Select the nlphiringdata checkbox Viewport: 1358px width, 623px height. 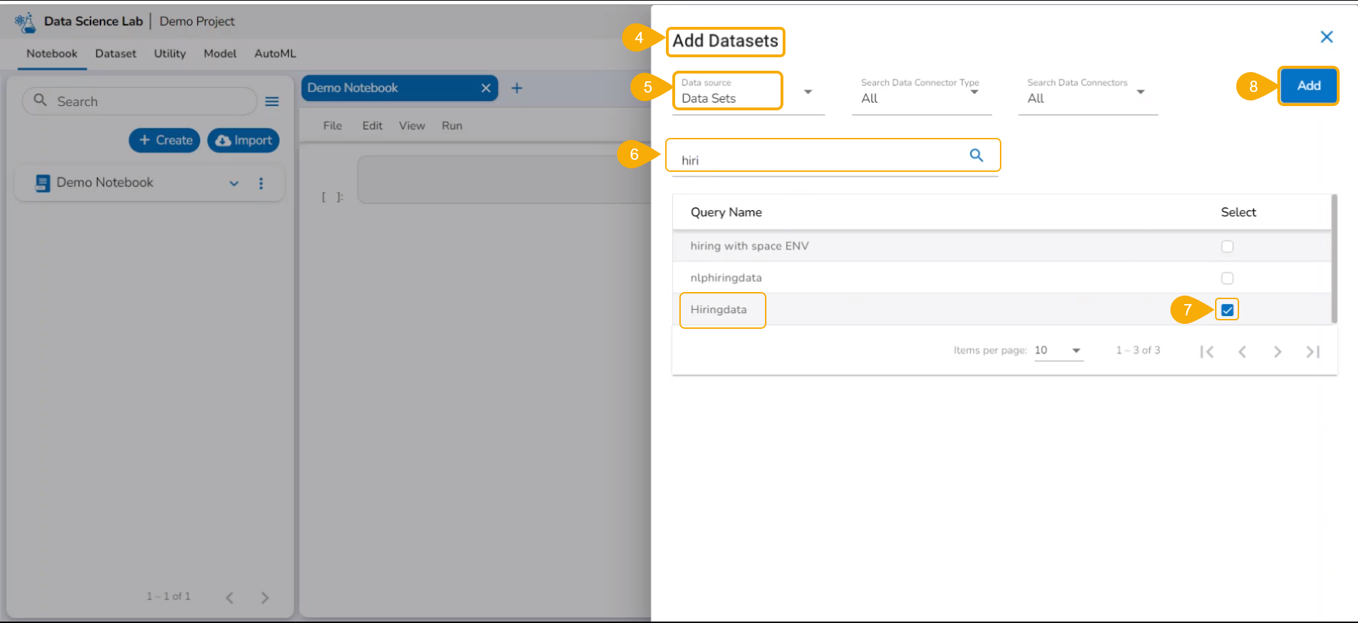point(1227,278)
